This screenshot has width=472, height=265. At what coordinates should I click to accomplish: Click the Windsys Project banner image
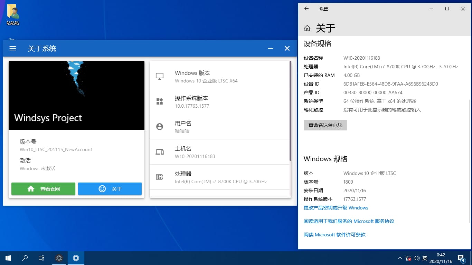tap(76, 96)
